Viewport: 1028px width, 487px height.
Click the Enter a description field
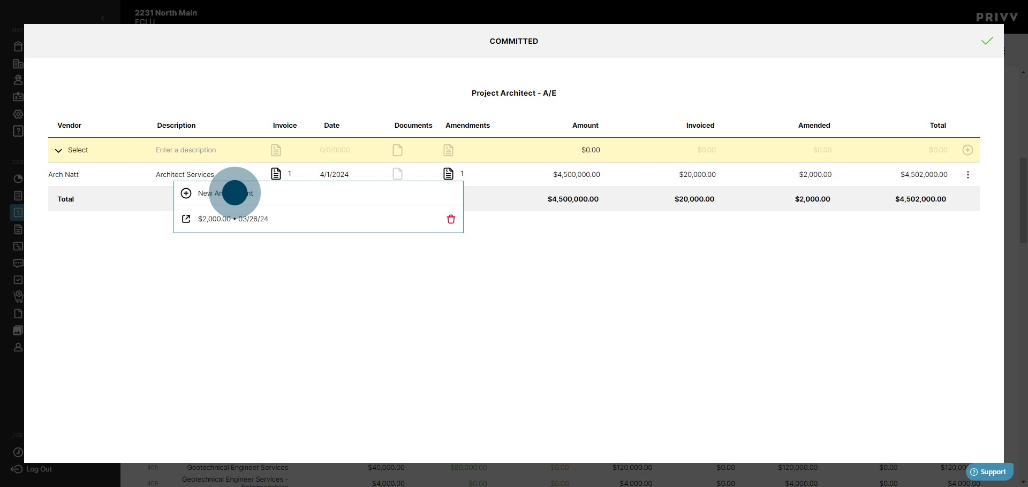pos(186,150)
